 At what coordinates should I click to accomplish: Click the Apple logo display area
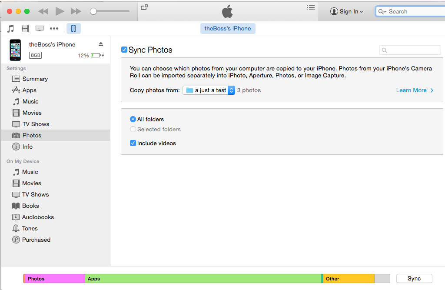tap(227, 11)
